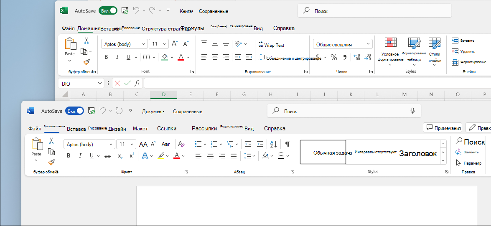Click Вставить in Excel Cells group
The image size is (491, 226).
click(x=463, y=41)
